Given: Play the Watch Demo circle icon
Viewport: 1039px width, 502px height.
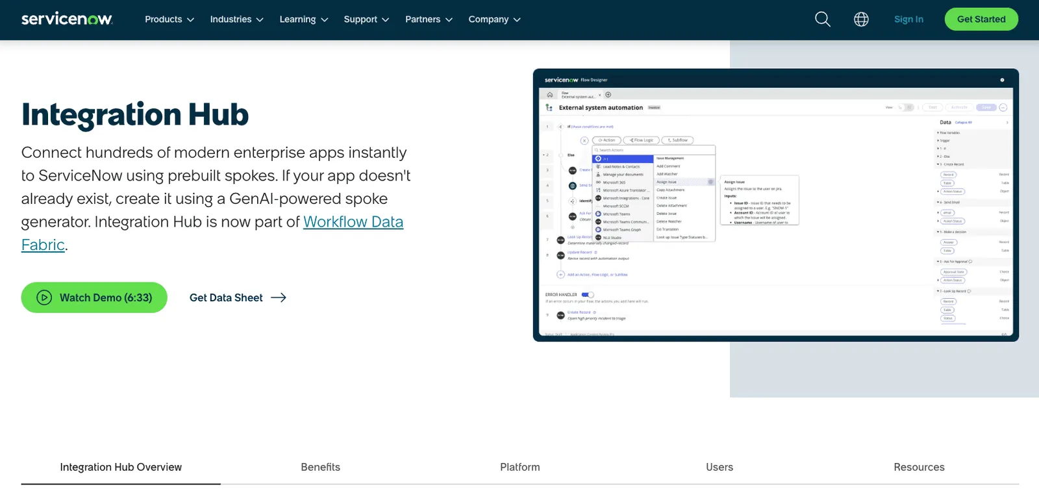Looking at the screenshot, I should 44,297.
